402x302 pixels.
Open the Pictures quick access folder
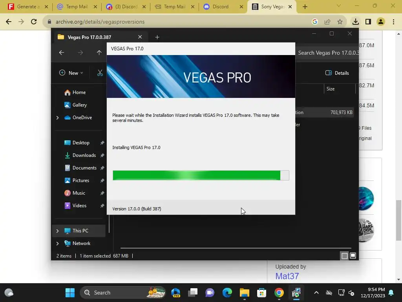77,180
